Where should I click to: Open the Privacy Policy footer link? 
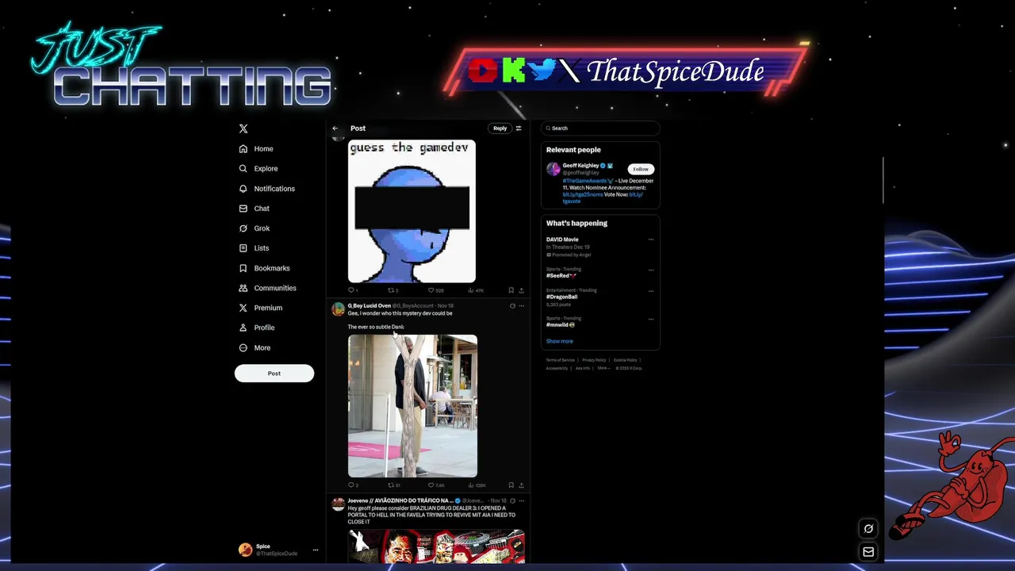pos(594,360)
